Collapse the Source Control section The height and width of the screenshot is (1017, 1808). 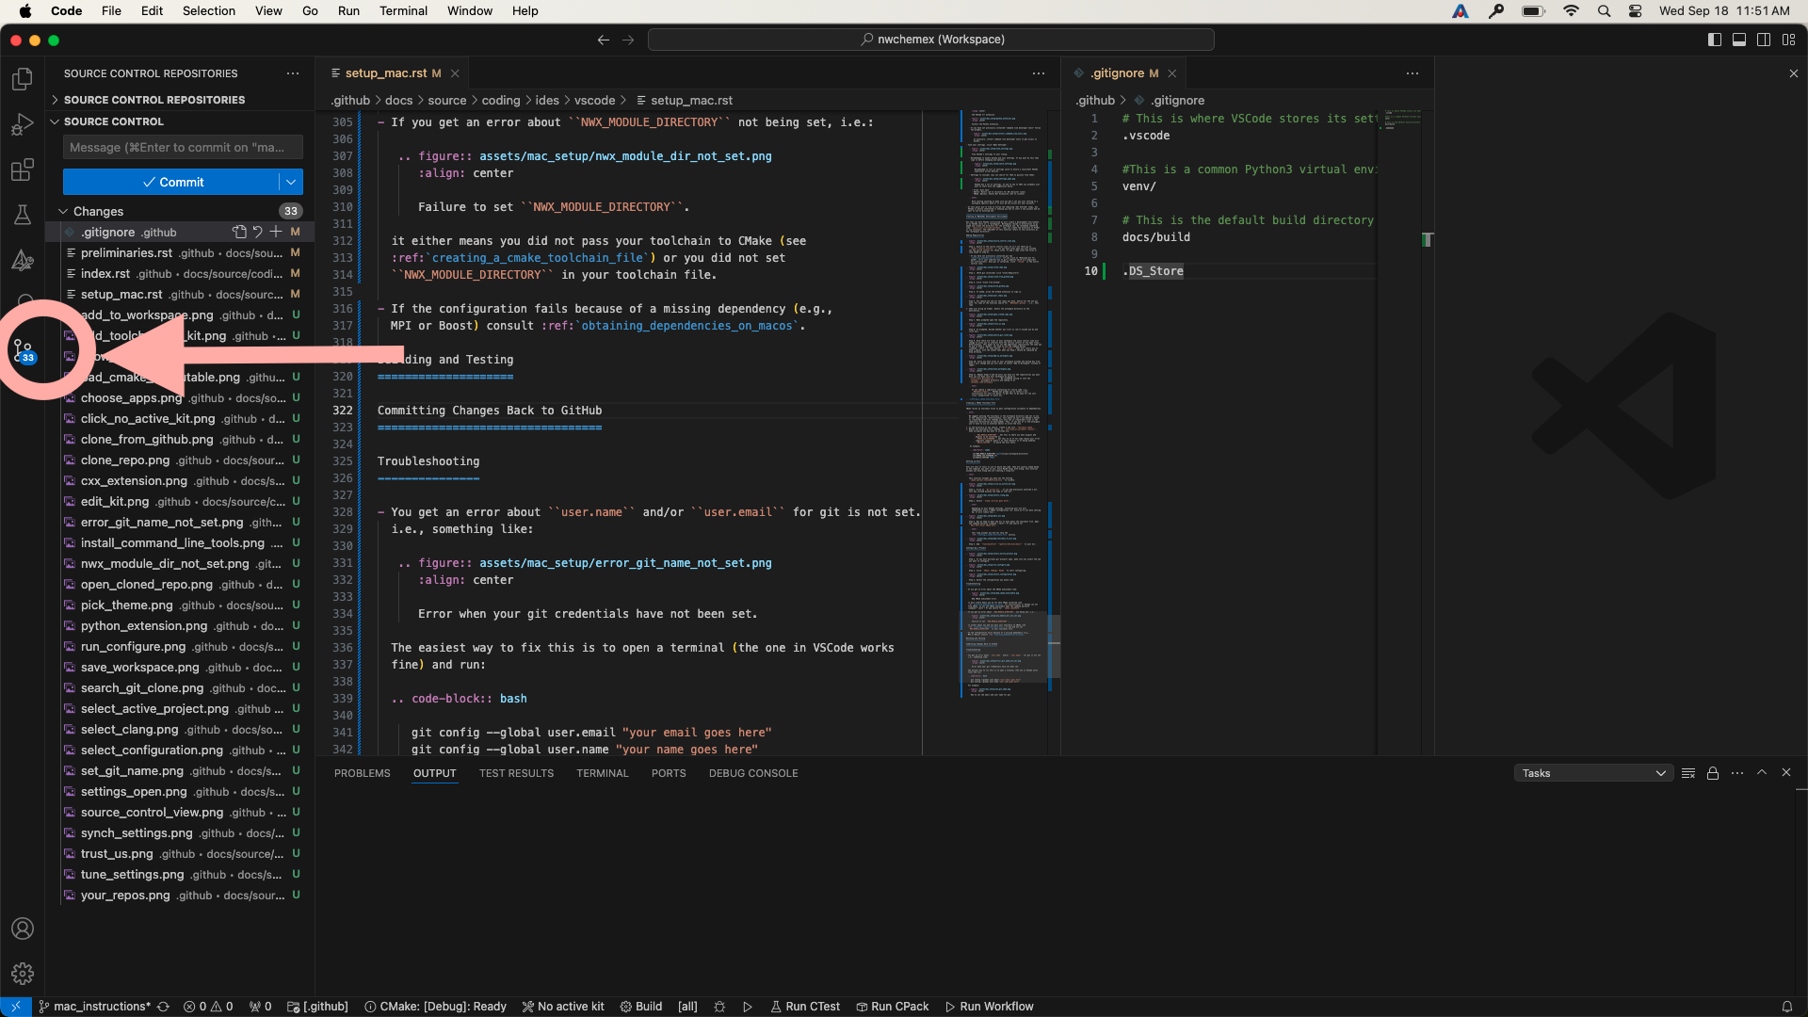coord(113,121)
